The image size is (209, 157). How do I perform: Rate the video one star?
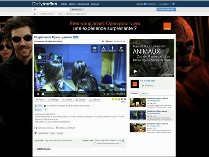113,99
